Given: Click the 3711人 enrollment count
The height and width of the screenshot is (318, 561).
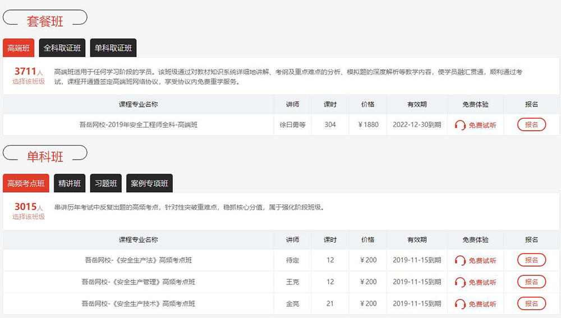Looking at the screenshot, I should (29, 71).
